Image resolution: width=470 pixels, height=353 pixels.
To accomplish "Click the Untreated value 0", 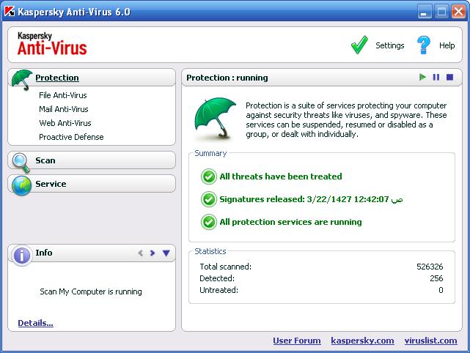I will [441, 290].
